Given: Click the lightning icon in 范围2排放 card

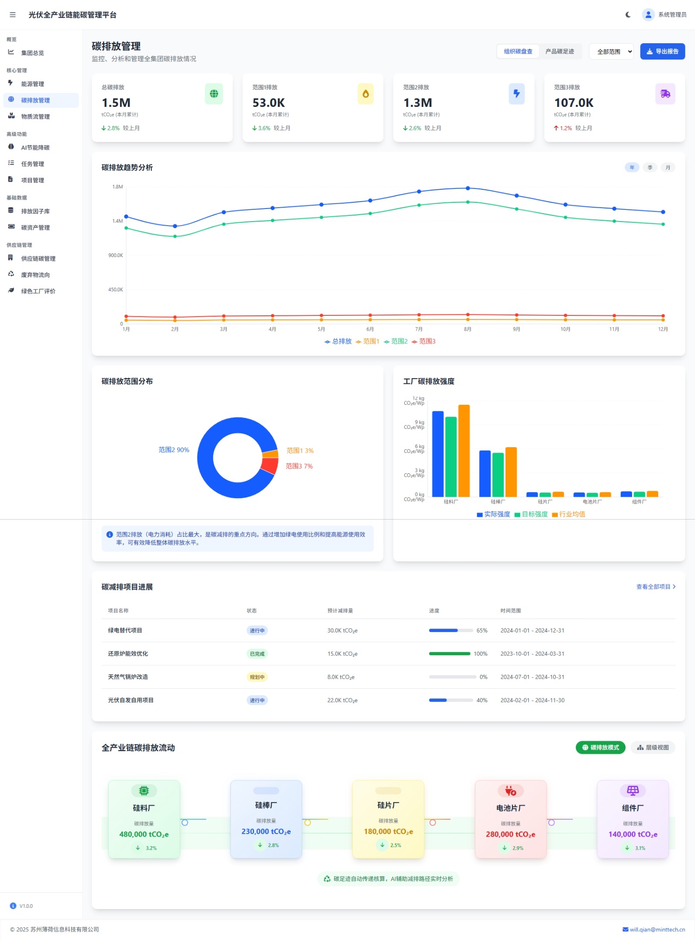Looking at the screenshot, I should (x=516, y=94).
